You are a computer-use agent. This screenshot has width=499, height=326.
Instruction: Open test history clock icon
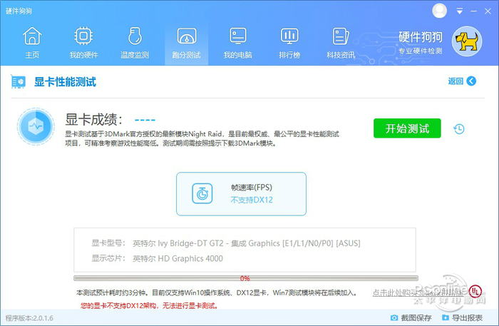(x=458, y=129)
